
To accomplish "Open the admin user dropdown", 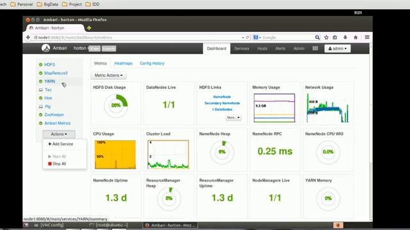I will tap(338, 49).
